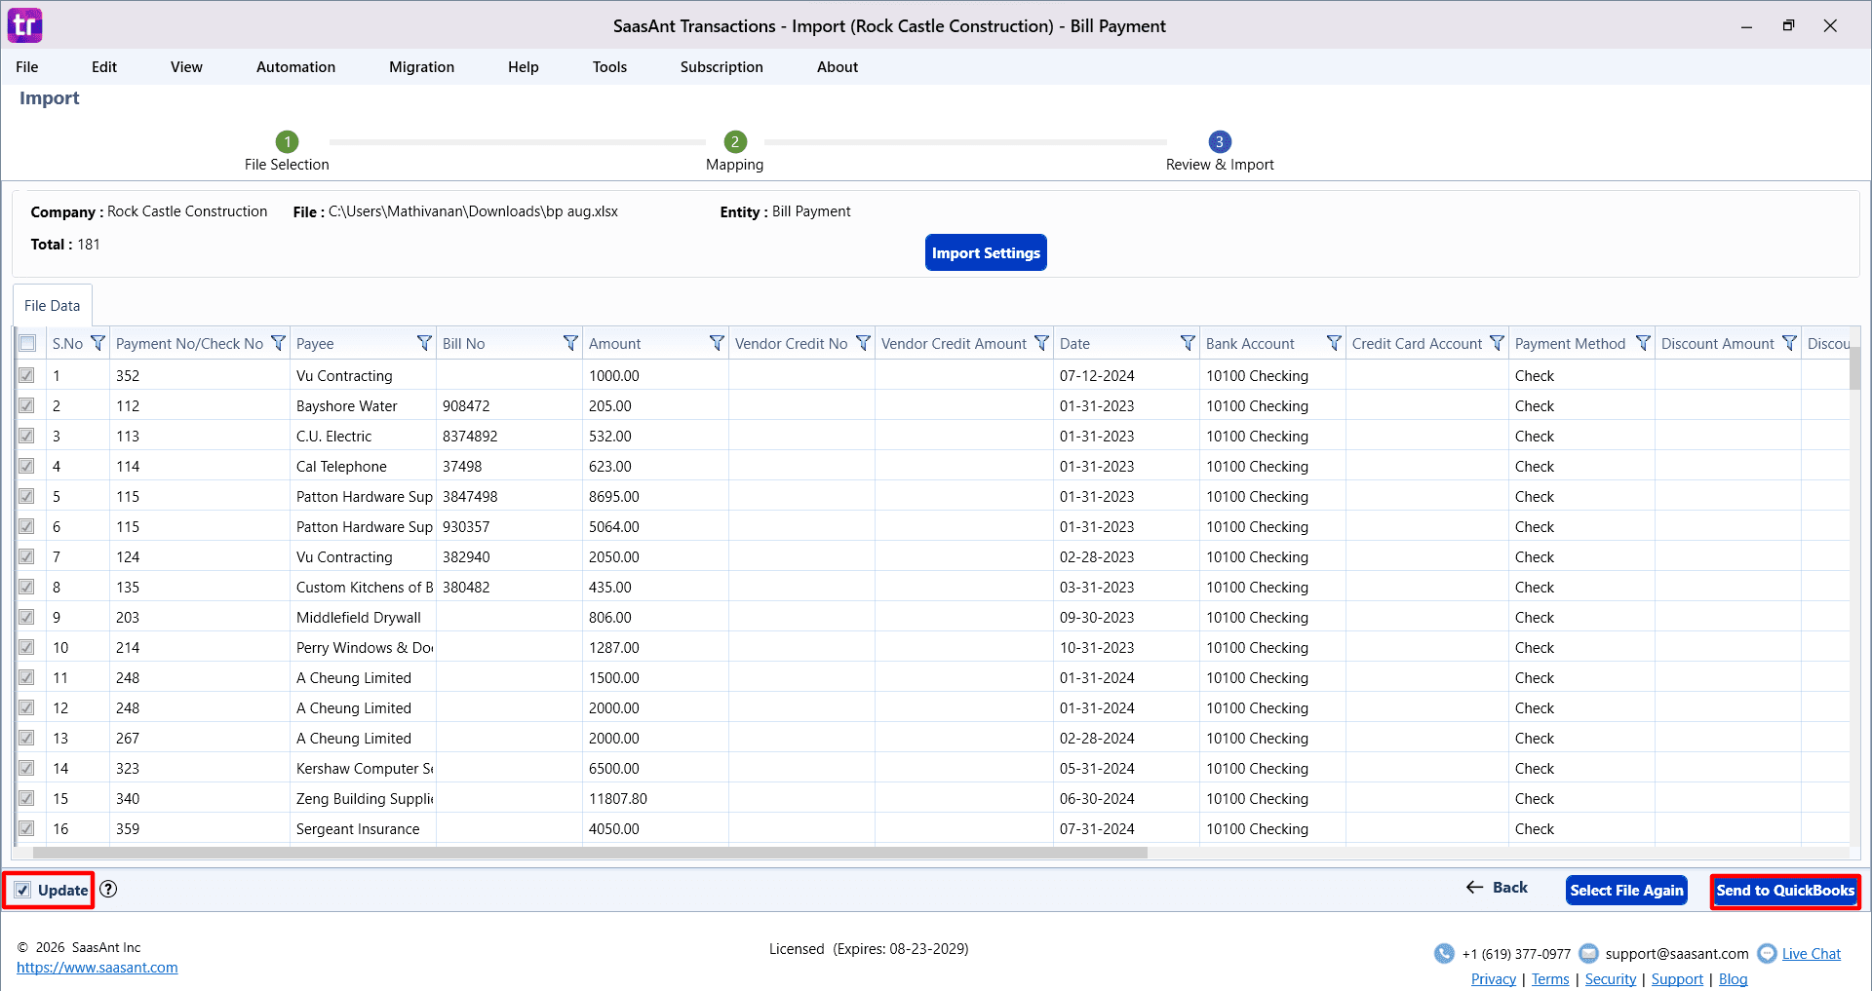The width and height of the screenshot is (1872, 991).
Task: Filter the Payee column
Action: tap(424, 343)
